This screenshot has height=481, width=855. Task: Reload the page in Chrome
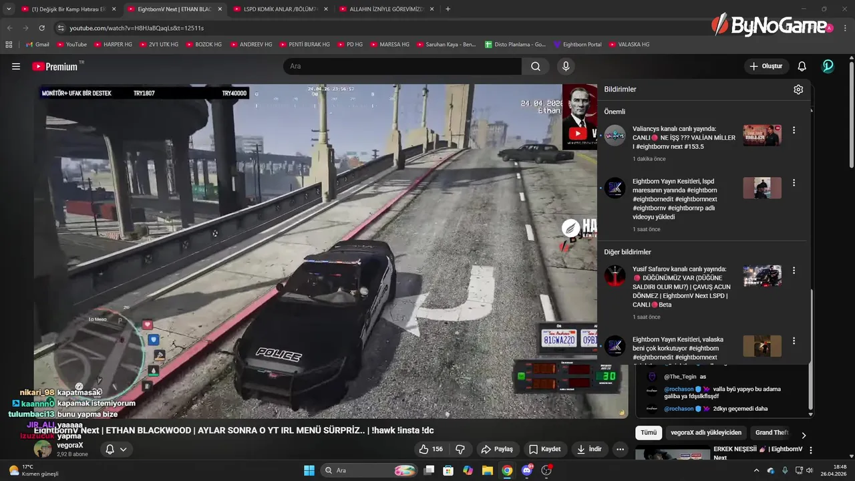[x=42, y=28]
